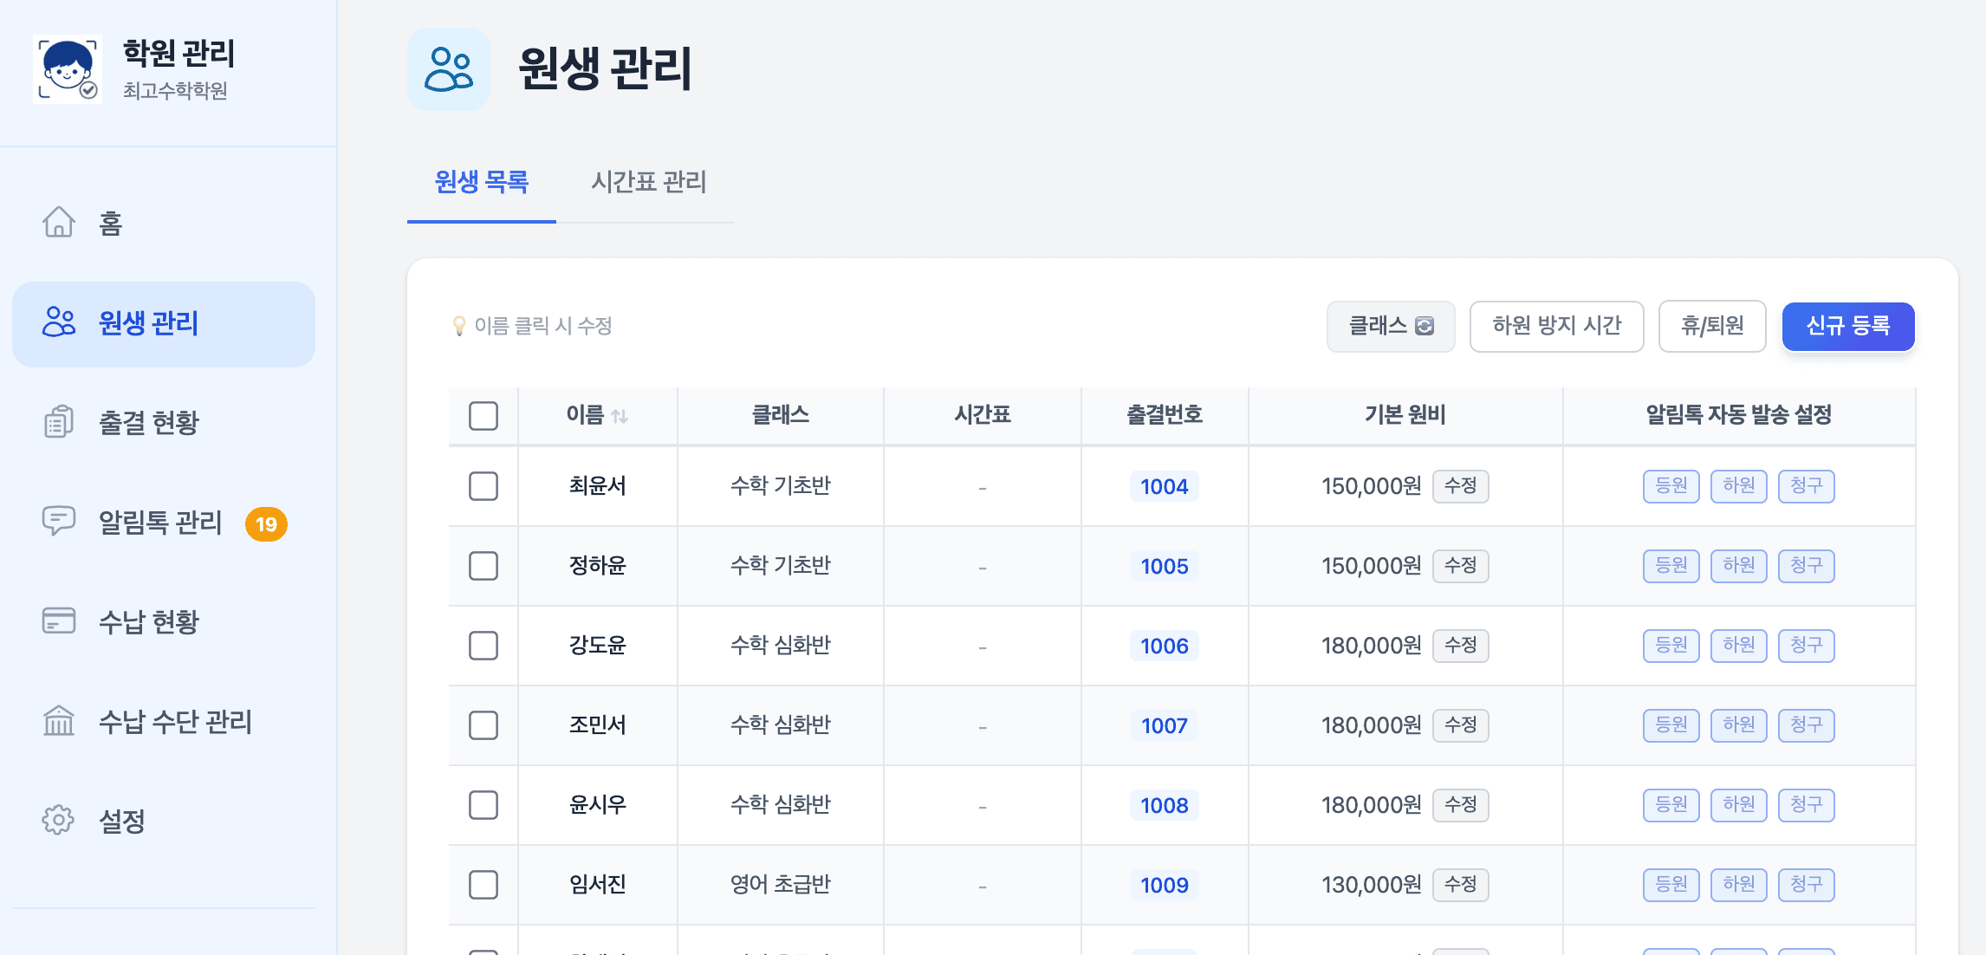Open 하원 방지 시간 settings
This screenshot has width=1986, height=955.
click(x=1556, y=326)
